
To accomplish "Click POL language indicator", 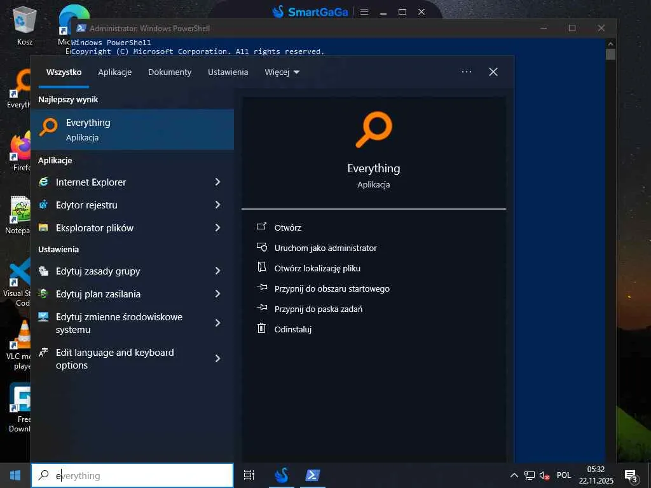I will (x=564, y=475).
